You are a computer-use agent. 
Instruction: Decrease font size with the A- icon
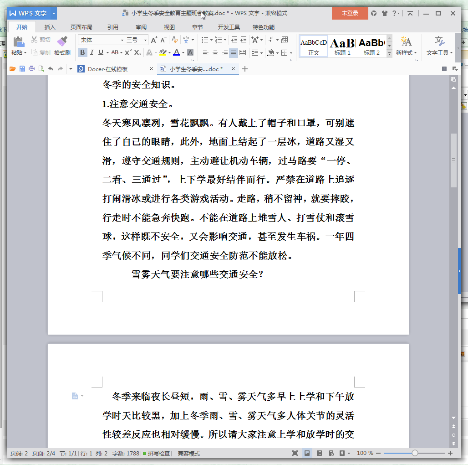tap(163, 40)
